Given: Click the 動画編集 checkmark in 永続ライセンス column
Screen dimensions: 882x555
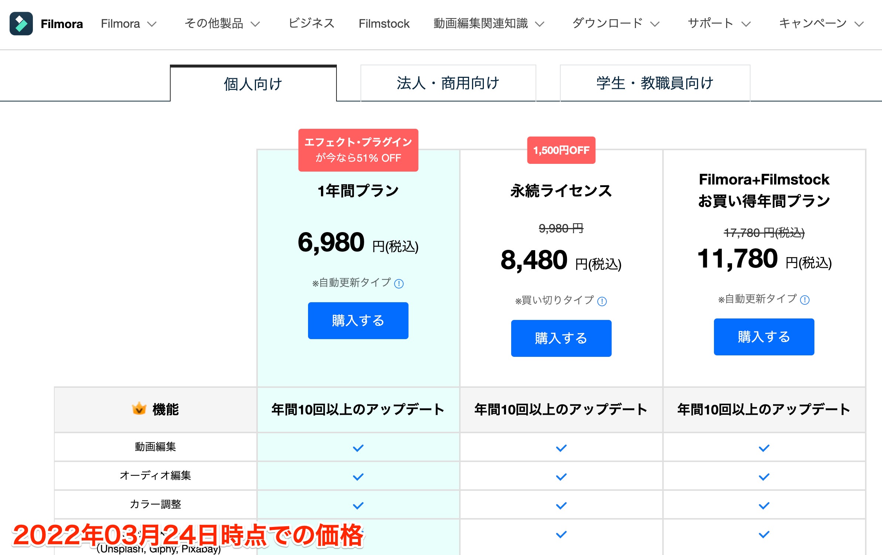Looking at the screenshot, I should tap(561, 448).
